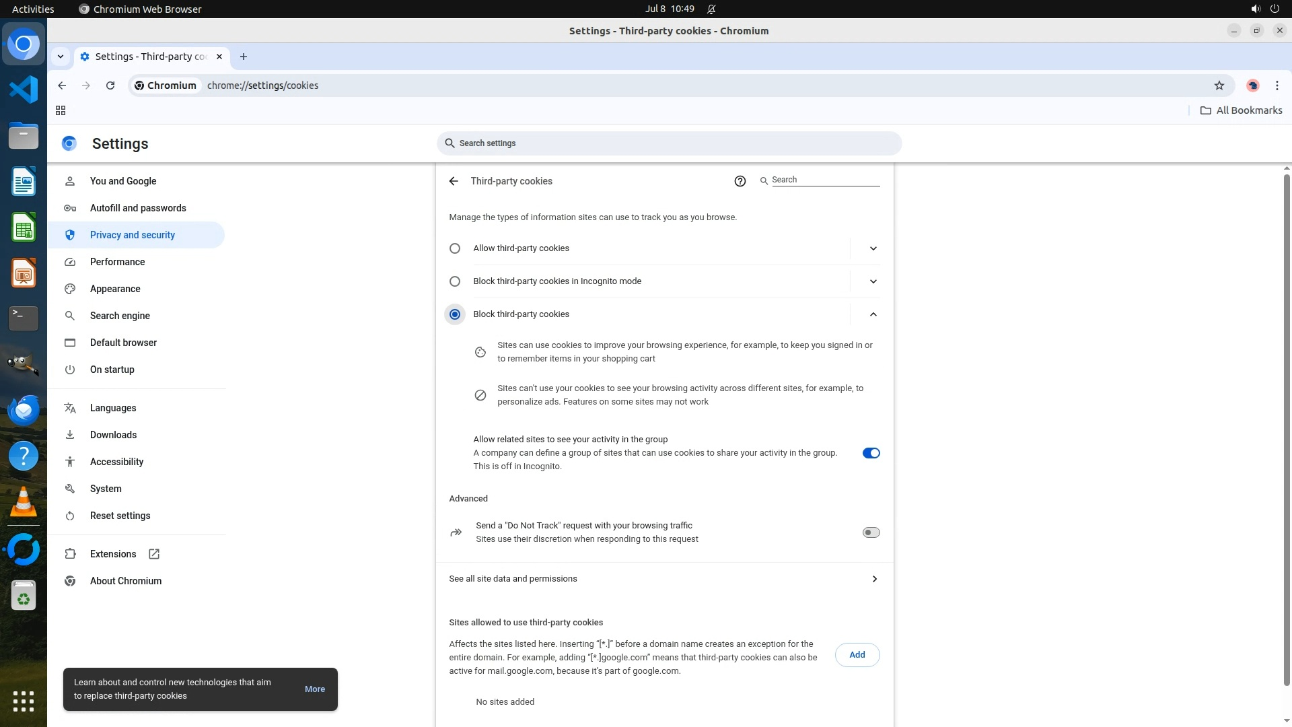Open the Appearance settings section
The width and height of the screenshot is (1292, 727).
115,289
